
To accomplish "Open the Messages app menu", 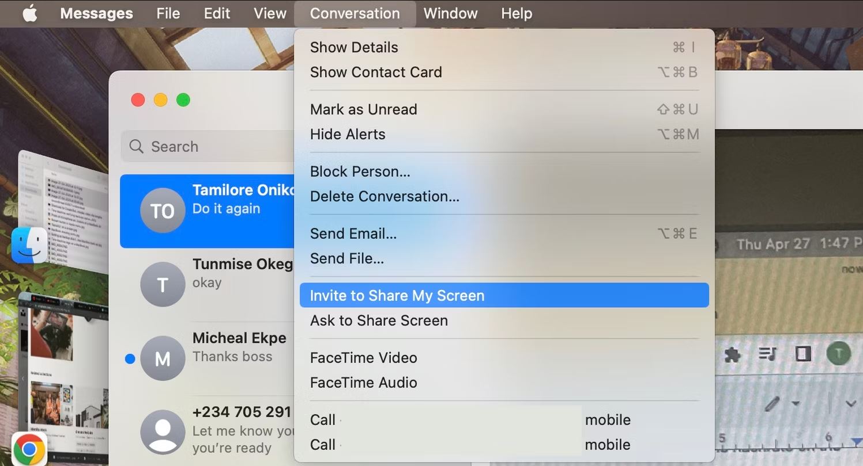I will pyautogui.click(x=96, y=13).
